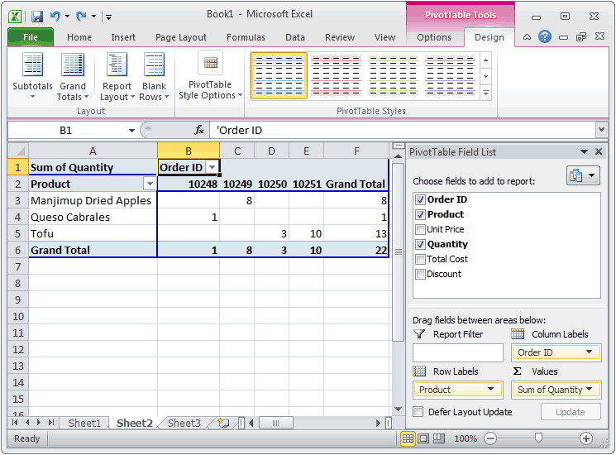Image resolution: width=616 pixels, height=455 pixels.
Task: Click in the Report Filter drop area
Action: click(458, 353)
